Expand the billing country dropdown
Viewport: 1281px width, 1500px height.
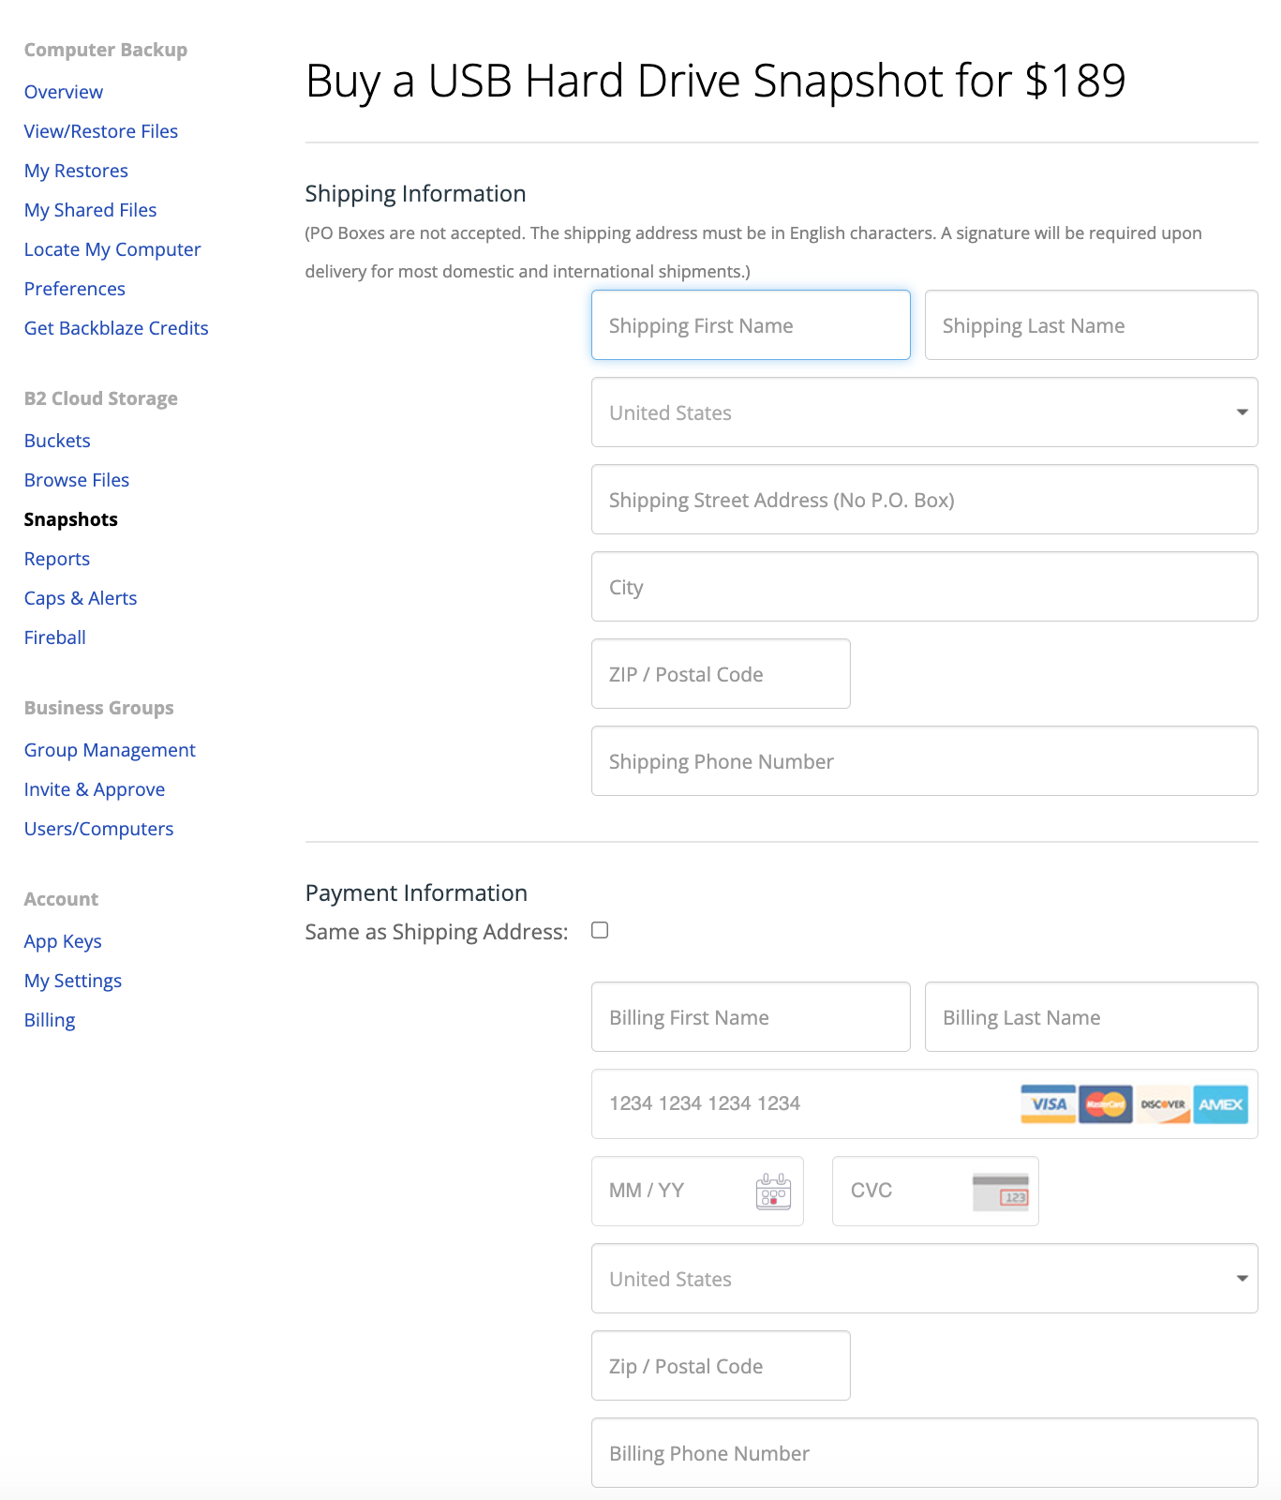point(925,1279)
